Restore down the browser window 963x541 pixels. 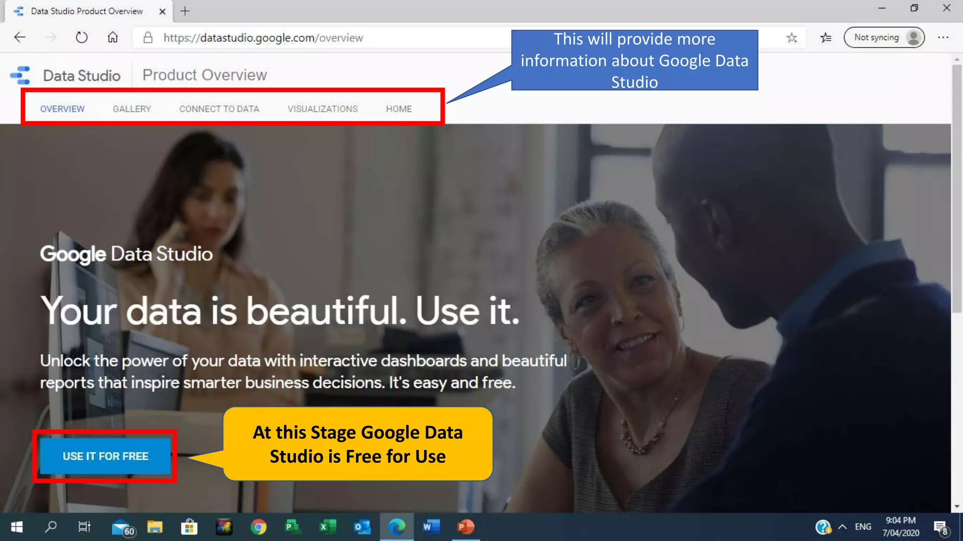tap(914, 8)
